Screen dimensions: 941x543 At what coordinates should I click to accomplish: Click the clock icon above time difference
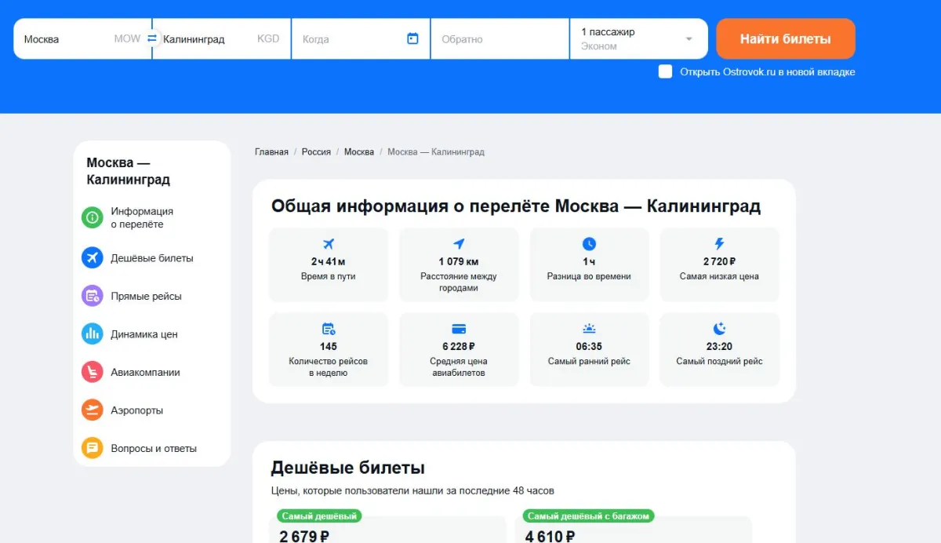coord(589,244)
